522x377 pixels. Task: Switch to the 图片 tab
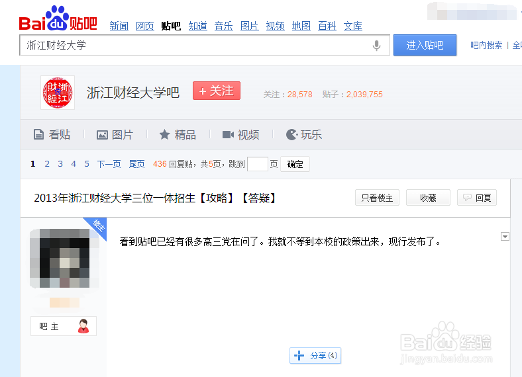point(115,135)
